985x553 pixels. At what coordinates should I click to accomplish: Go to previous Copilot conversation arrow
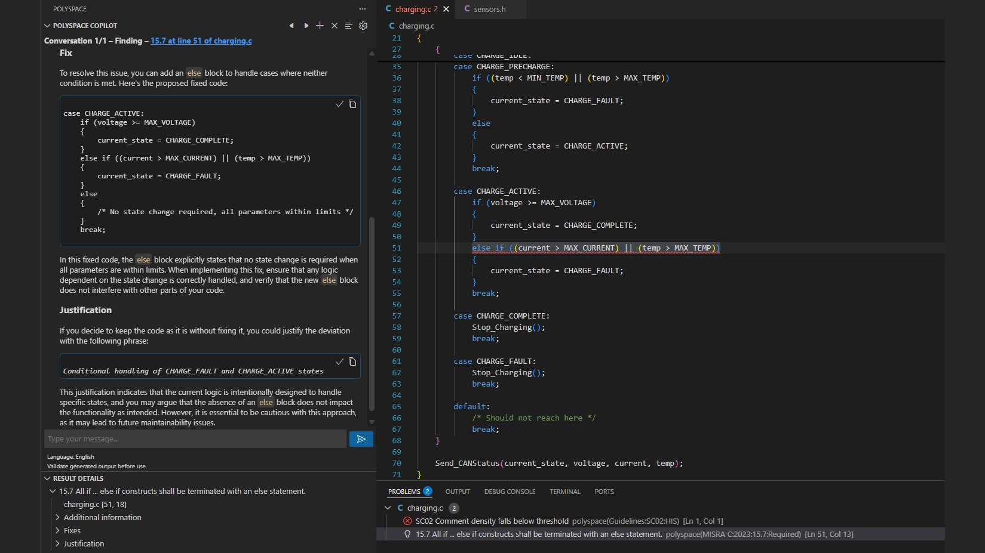tap(291, 26)
